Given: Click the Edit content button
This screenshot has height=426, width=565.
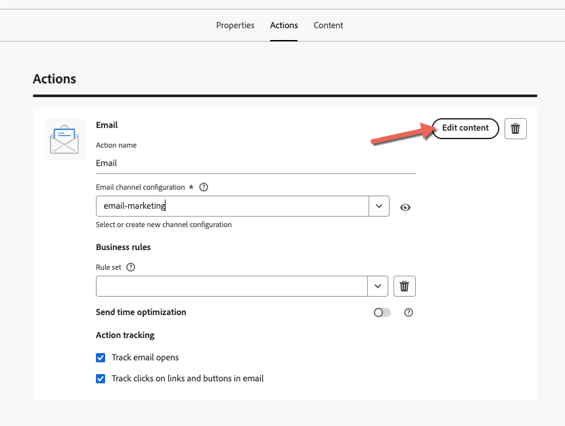Looking at the screenshot, I should (465, 128).
